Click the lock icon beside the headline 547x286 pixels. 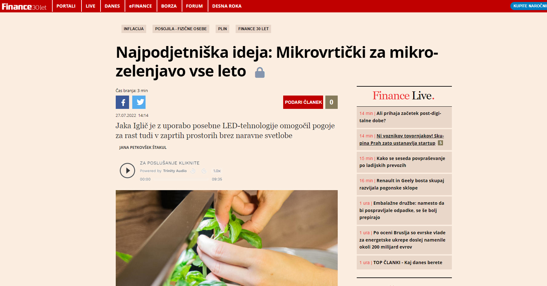[260, 72]
